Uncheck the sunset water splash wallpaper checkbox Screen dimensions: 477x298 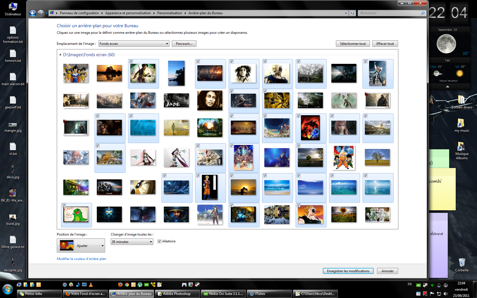coord(231,175)
